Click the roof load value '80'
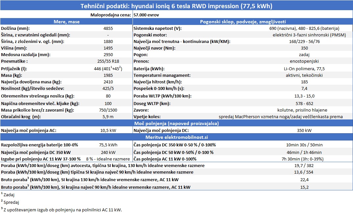 click(108, 96)
